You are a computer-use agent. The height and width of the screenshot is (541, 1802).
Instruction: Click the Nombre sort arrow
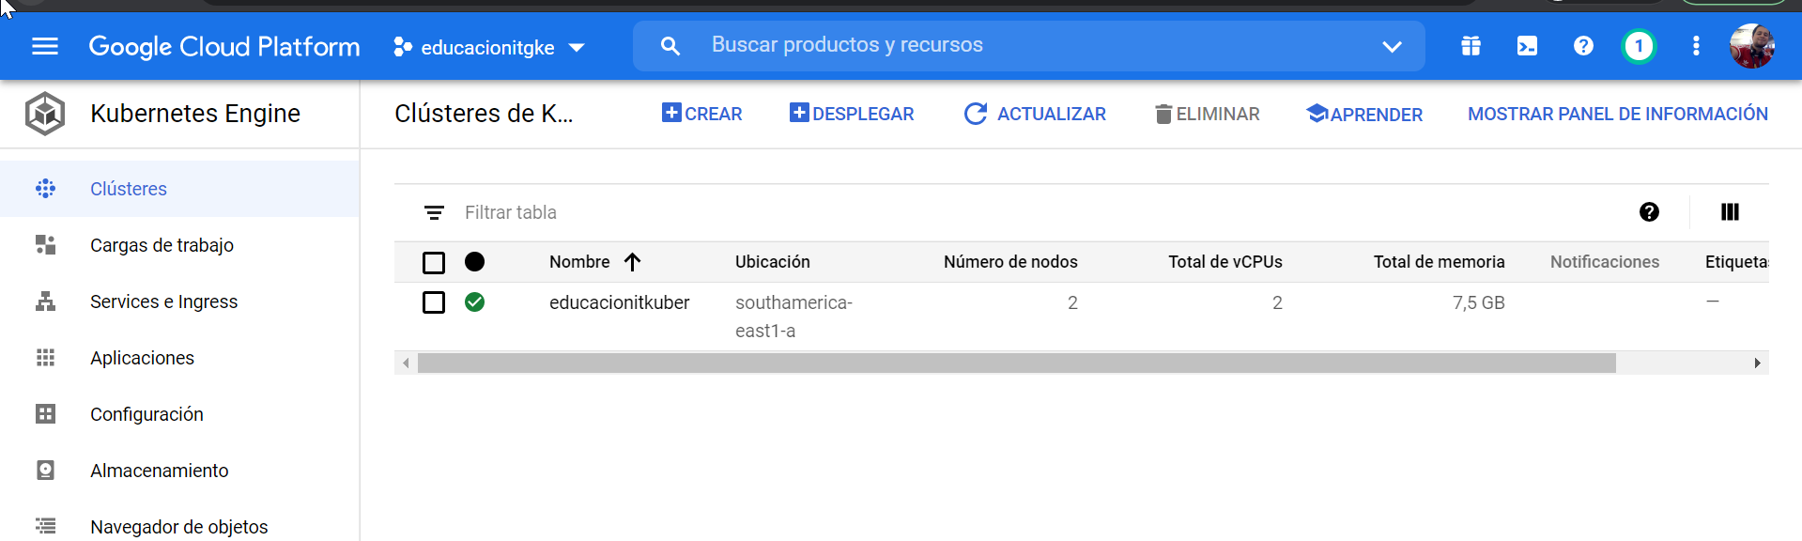tap(632, 262)
